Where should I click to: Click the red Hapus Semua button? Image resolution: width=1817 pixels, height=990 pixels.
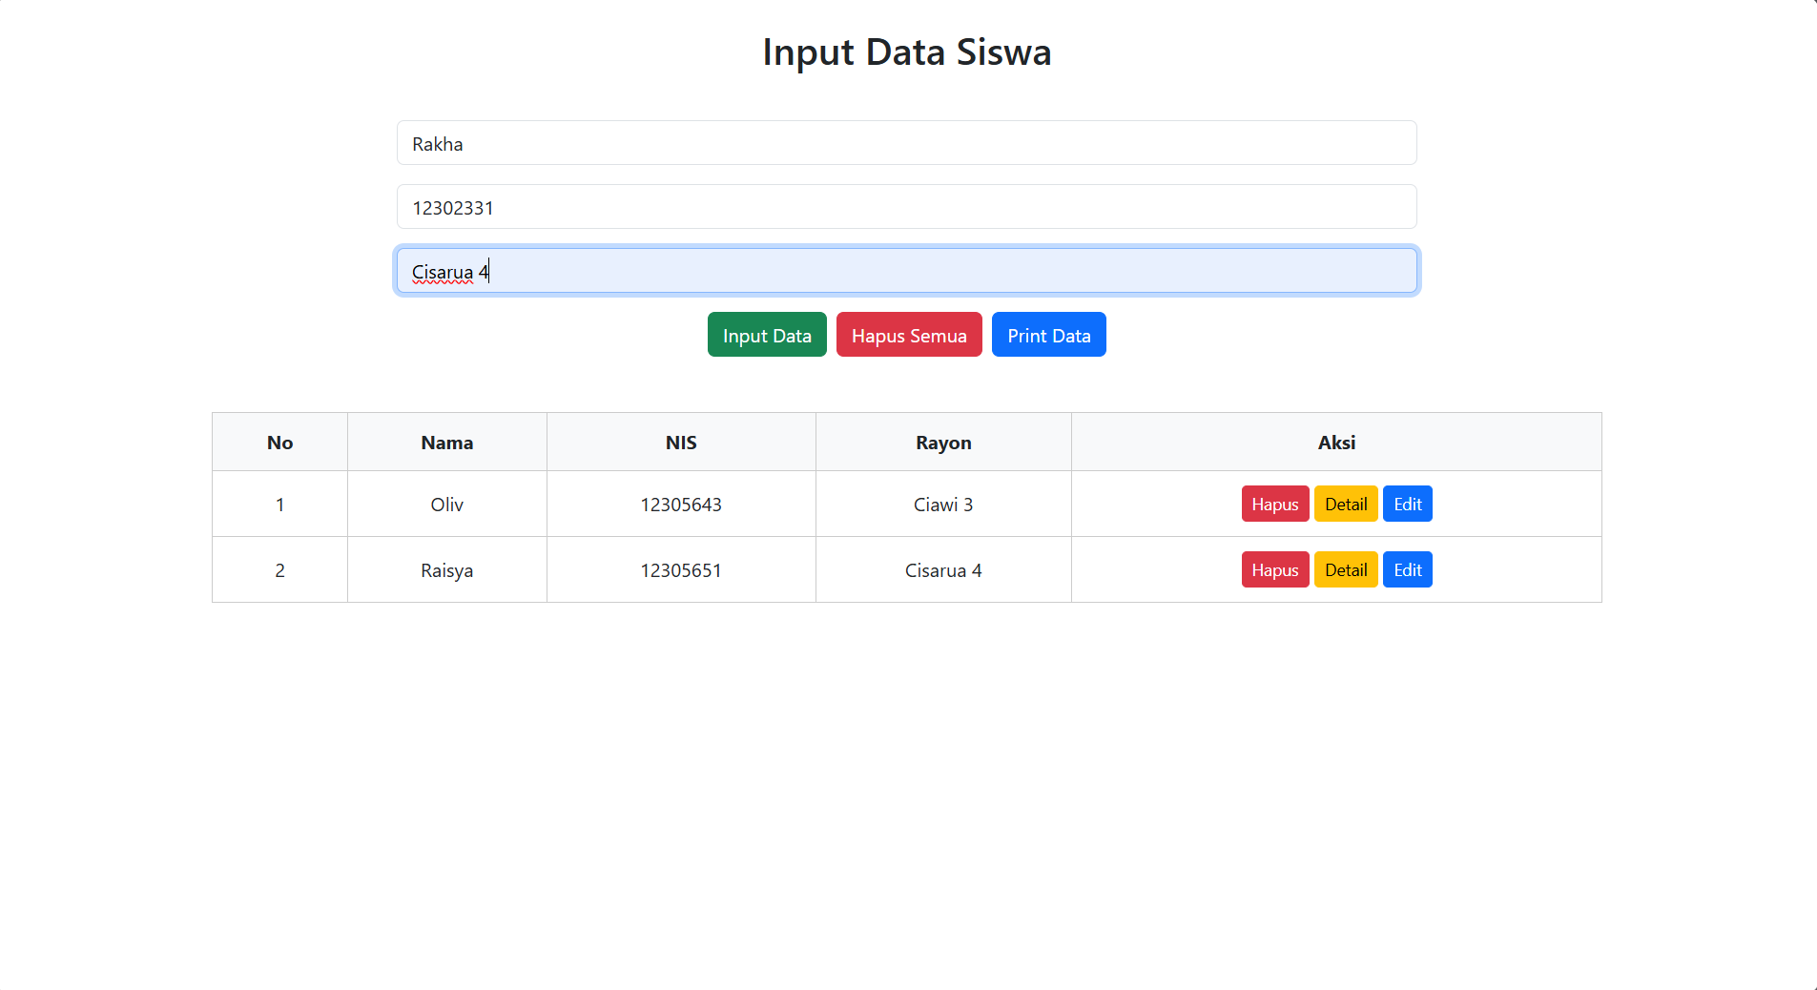click(x=908, y=335)
